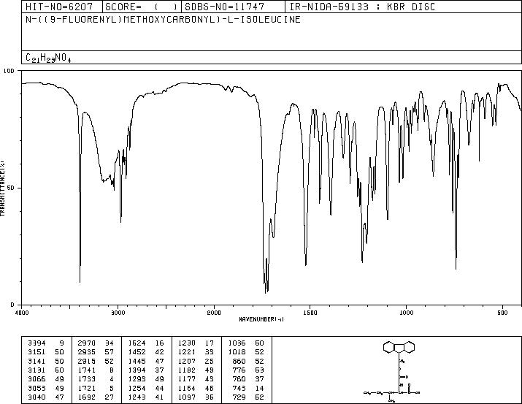The image size is (522, 404).
Task: Click the 1692 wavenumber table entry
Action: tap(87, 397)
